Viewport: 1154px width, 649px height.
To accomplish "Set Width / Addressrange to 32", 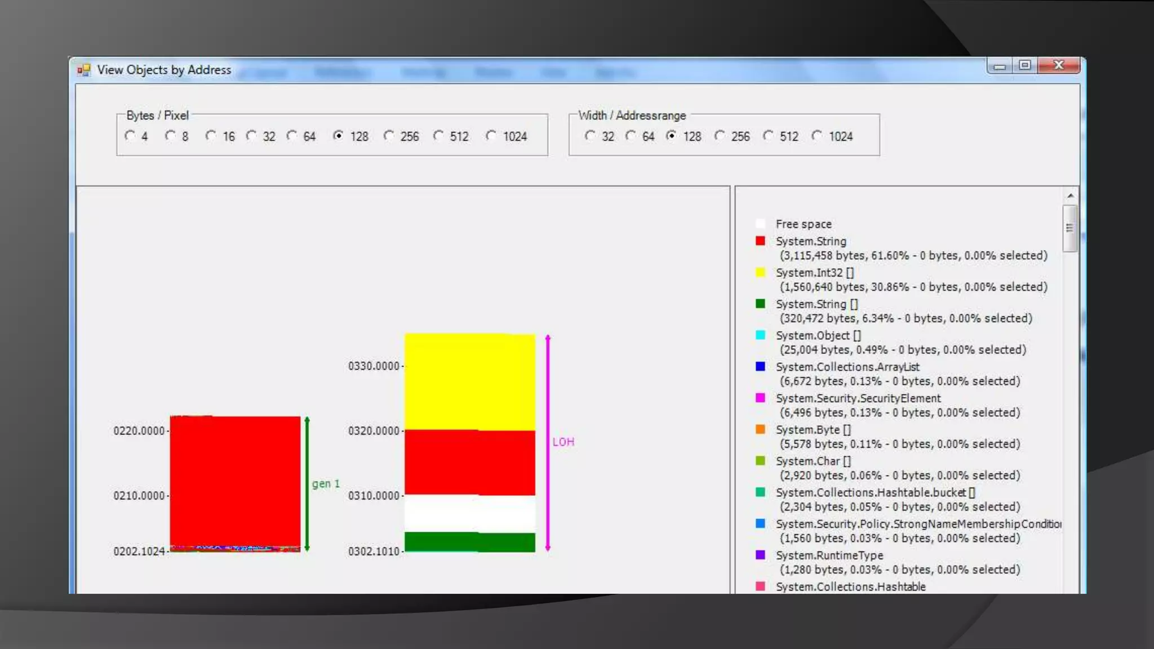I will (590, 136).
